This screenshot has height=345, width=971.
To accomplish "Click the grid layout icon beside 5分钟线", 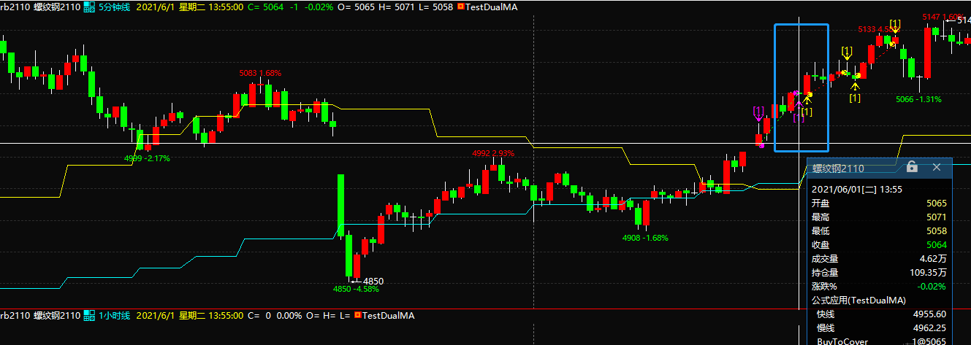I will tap(88, 6).
